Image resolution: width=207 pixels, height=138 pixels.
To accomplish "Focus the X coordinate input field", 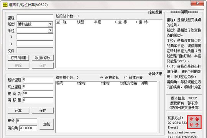I will tap(35, 36).
